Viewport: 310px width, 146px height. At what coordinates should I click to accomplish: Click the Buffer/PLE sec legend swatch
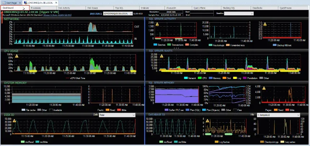[x=166, y=110]
